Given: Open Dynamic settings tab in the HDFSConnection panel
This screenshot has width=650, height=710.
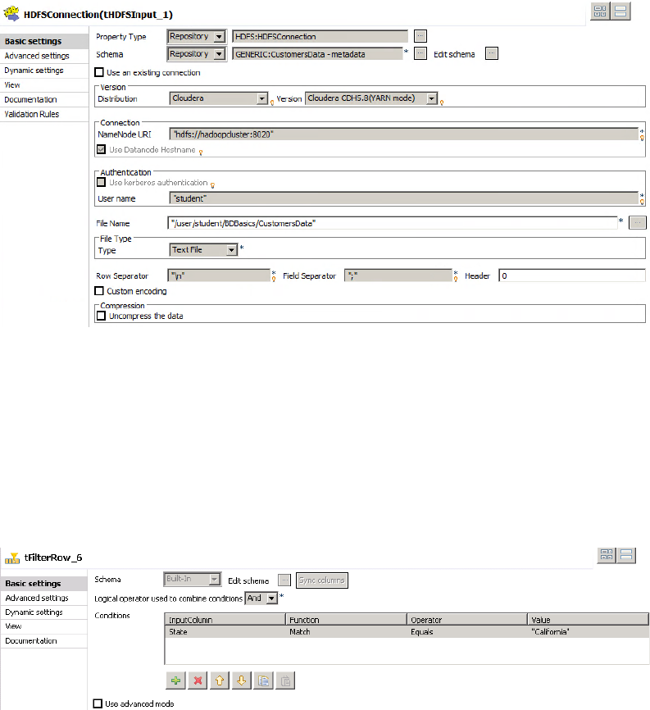Looking at the screenshot, I should point(44,71).
